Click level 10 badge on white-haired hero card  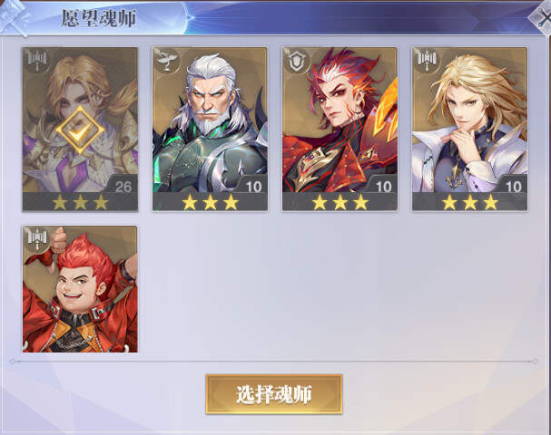pyautogui.click(x=252, y=184)
